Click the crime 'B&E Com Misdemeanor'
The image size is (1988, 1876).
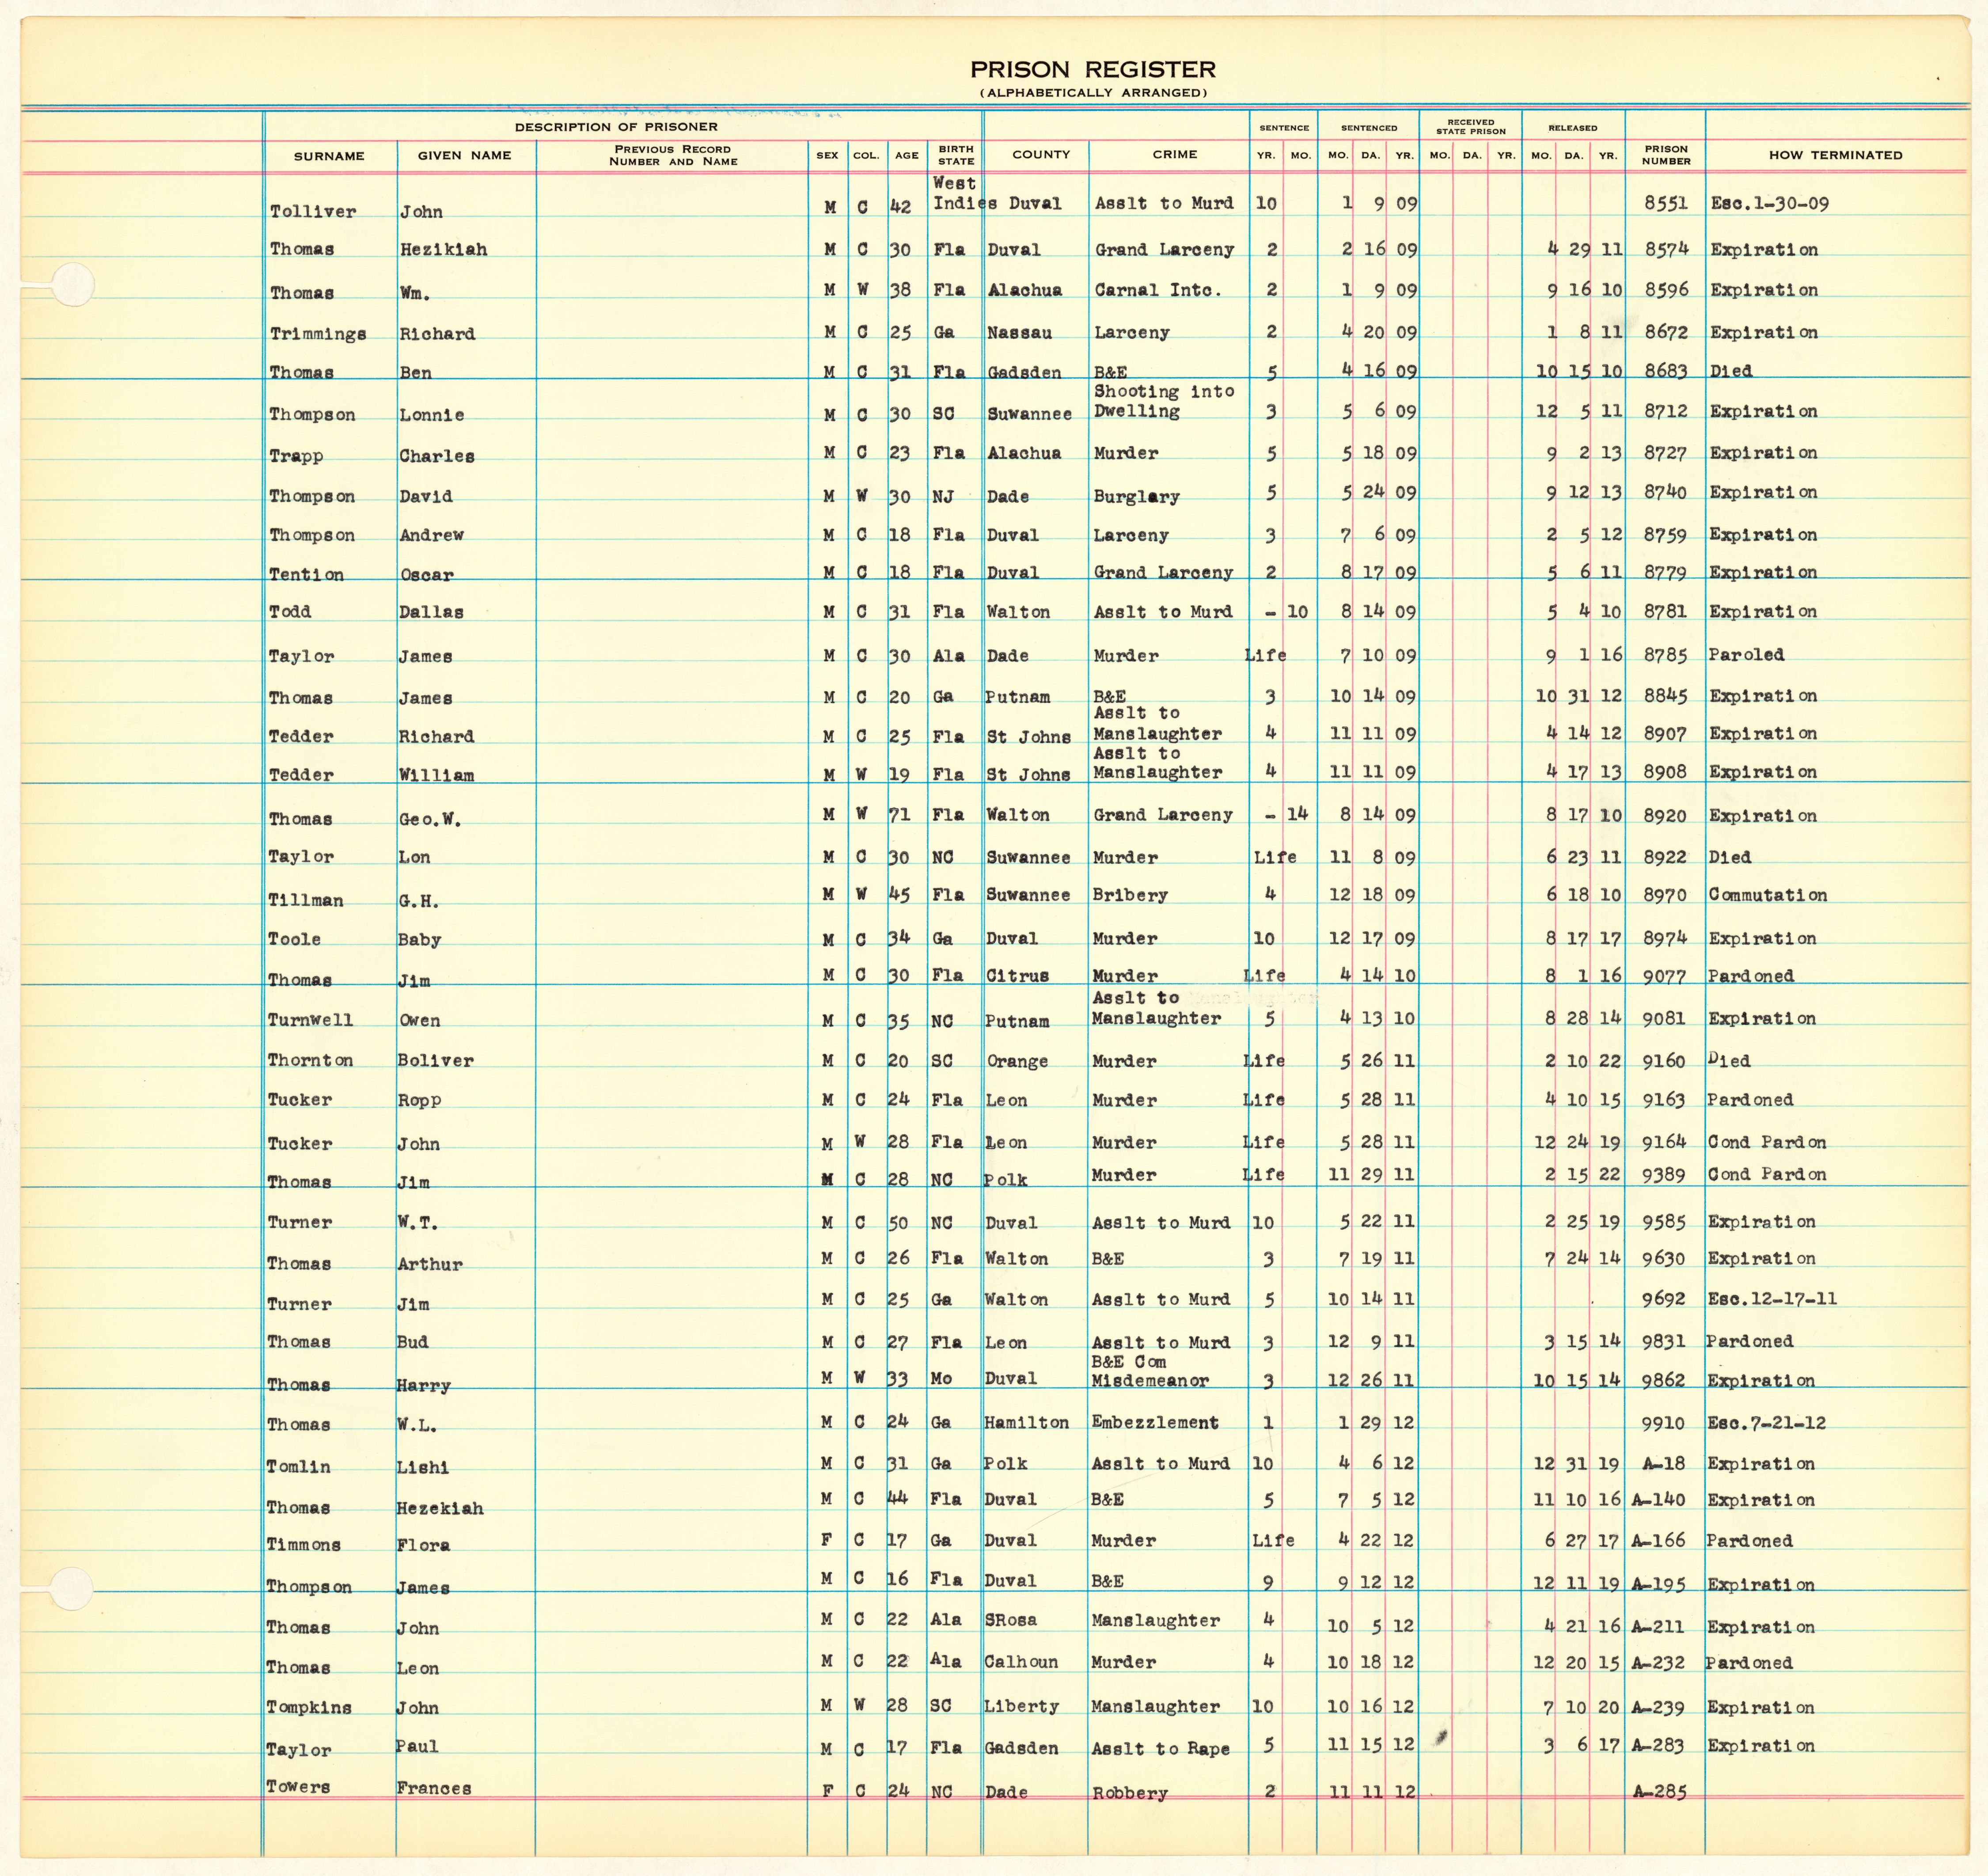tap(1150, 1372)
